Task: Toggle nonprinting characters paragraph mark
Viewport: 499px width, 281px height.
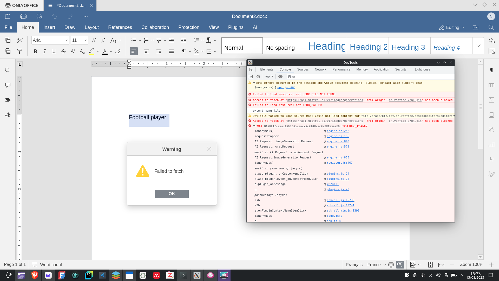Action: 184,51
